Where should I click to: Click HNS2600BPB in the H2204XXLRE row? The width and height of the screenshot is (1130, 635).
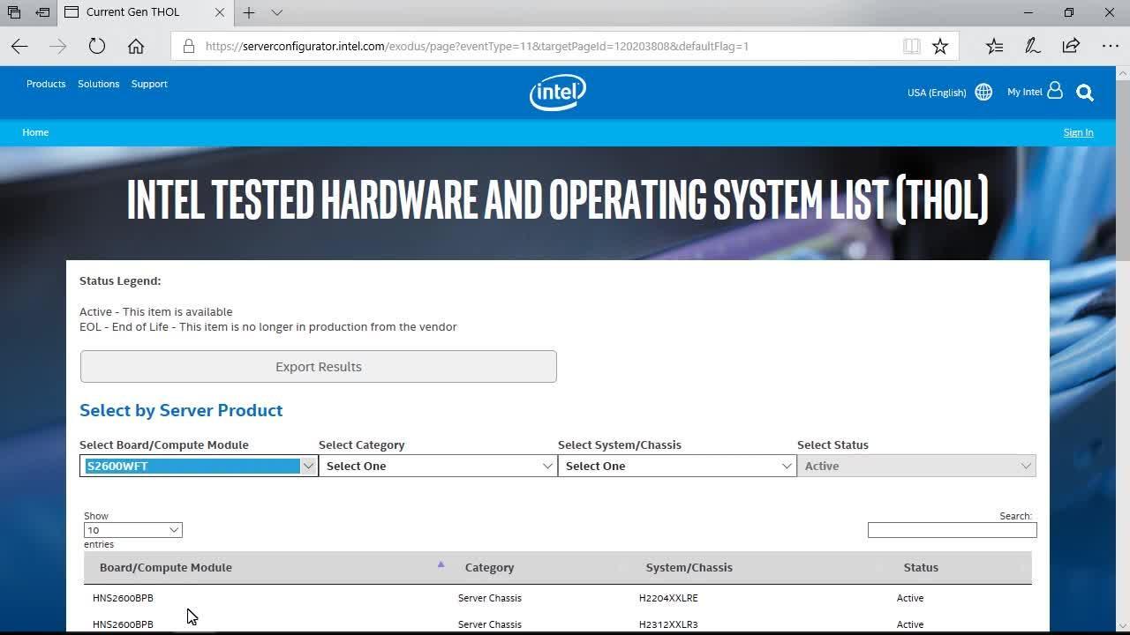coord(123,598)
